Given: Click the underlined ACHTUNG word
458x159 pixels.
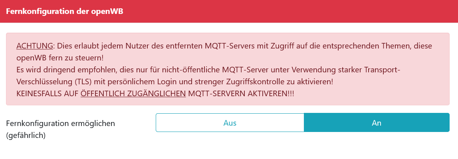Looking at the screenshot, I should [x=35, y=46].
